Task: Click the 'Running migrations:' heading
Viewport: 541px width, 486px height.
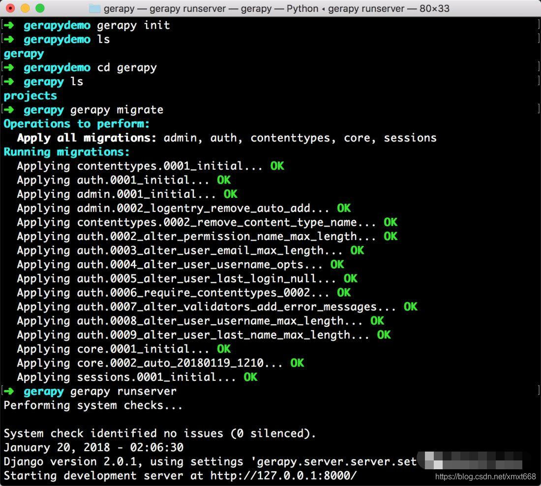Action: click(66, 152)
